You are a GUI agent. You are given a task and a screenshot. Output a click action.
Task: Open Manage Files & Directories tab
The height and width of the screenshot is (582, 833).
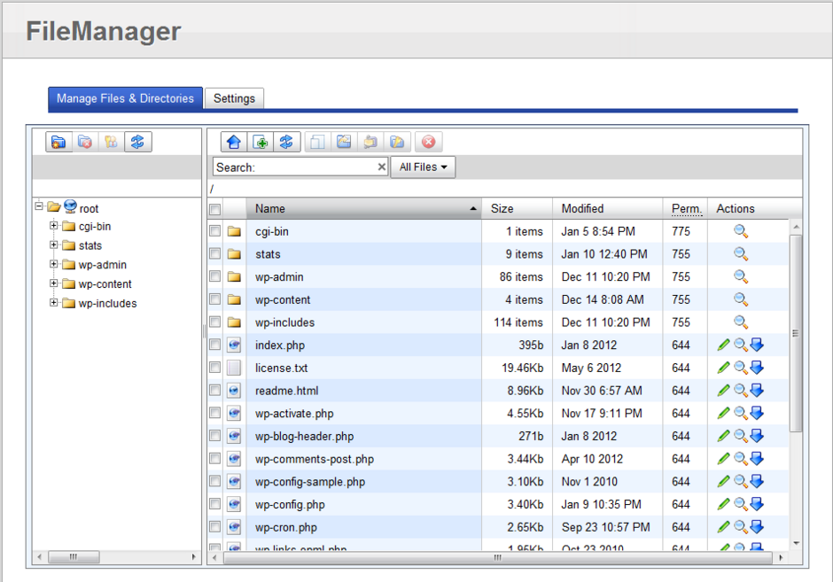click(x=125, y=98)
